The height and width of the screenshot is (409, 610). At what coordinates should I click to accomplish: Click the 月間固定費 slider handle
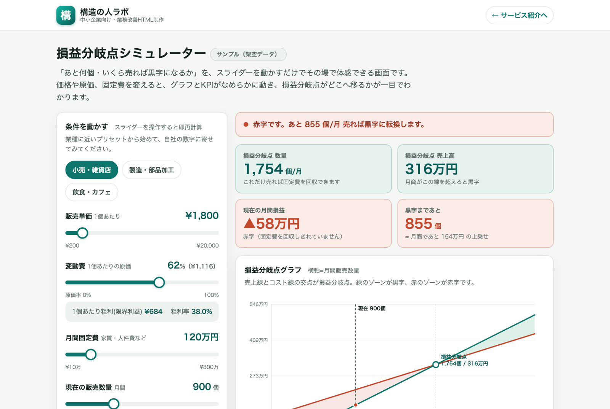click(91, 354)
